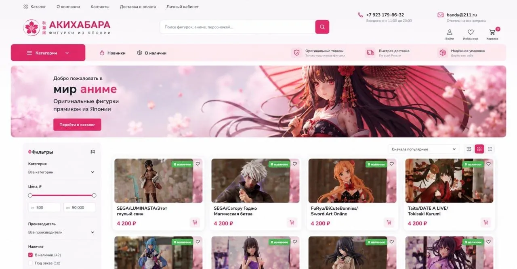The image size is (517, 269).
Task: Select the active pink grid view icon
Action: (x=479, y=149)
